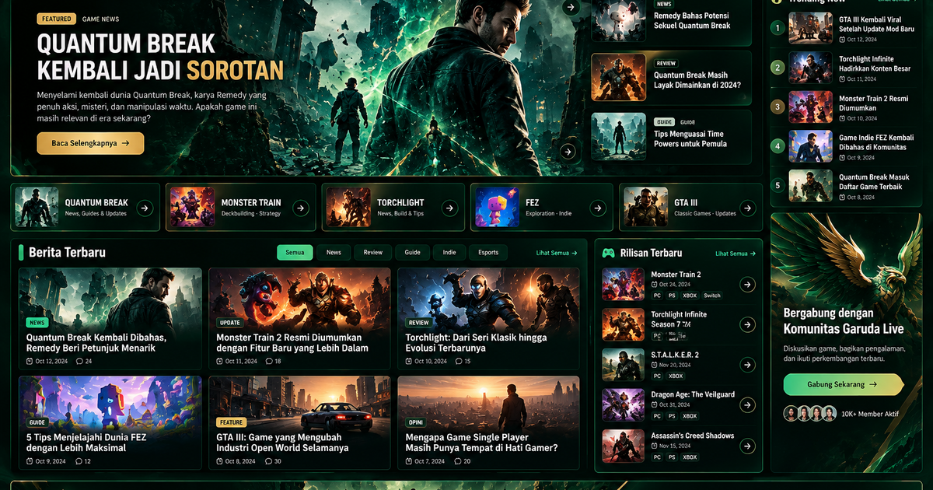The image size is (933, 490).
Task: Click thumbnail of Monster Train 2 Resmi Diumumkan trending item
Action: (x=811, y=107)
